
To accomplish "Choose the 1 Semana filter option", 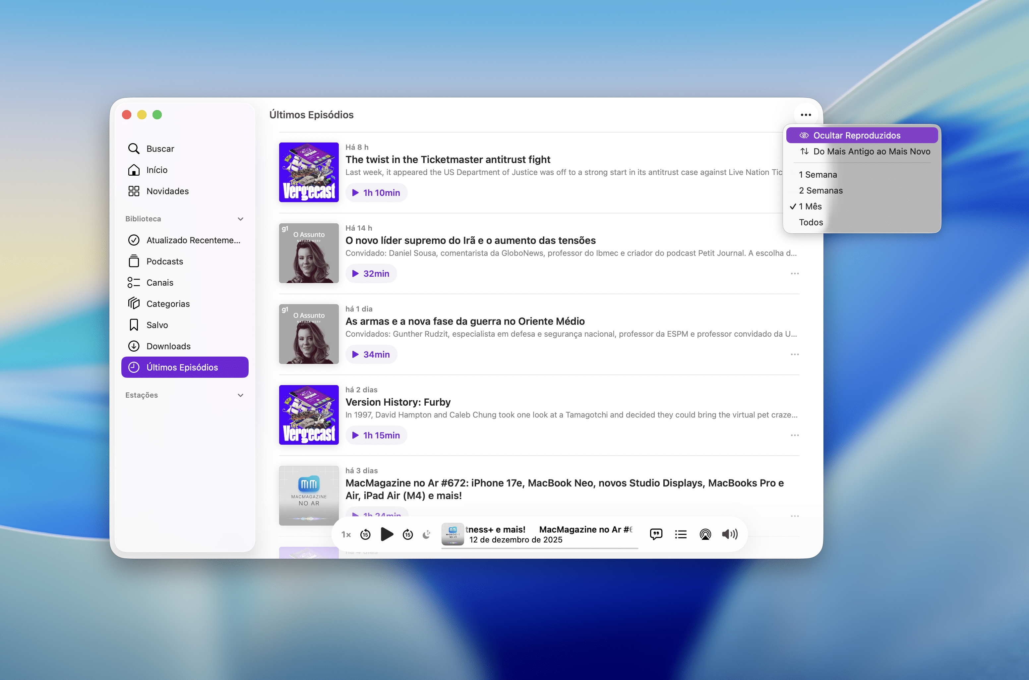I will click(818, 174).
